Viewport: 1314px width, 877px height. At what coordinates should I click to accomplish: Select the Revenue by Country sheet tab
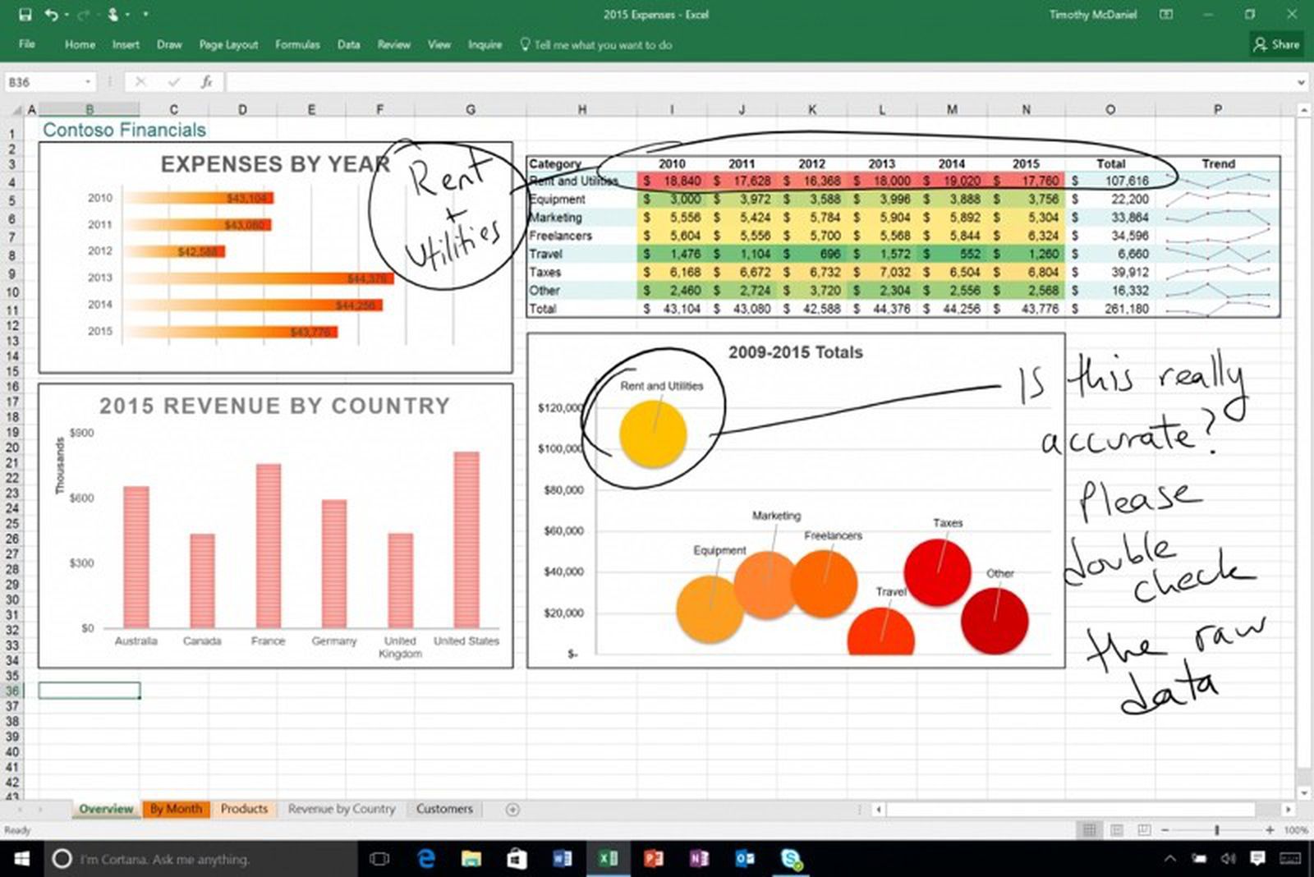(x=342, y=809)
